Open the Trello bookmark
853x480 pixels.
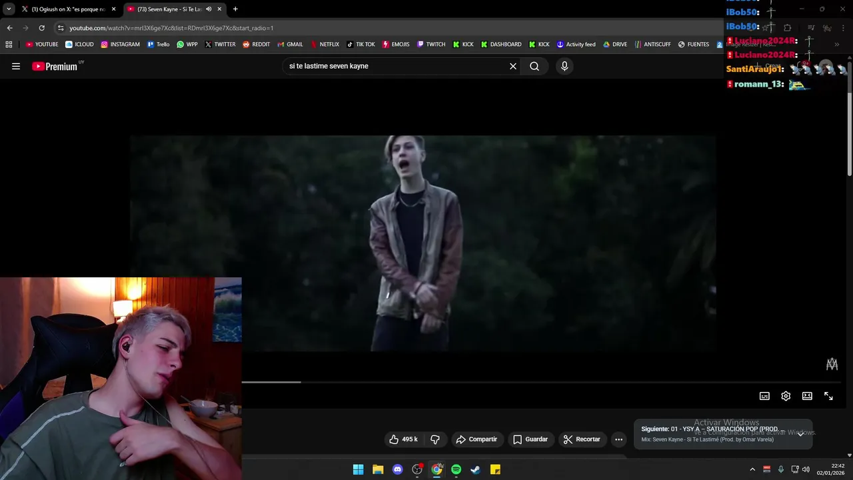(x=159, y=45)
